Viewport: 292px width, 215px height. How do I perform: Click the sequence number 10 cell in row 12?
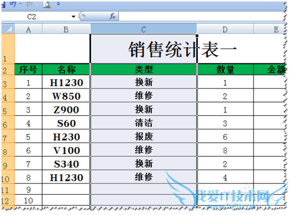tap(29, 200)
